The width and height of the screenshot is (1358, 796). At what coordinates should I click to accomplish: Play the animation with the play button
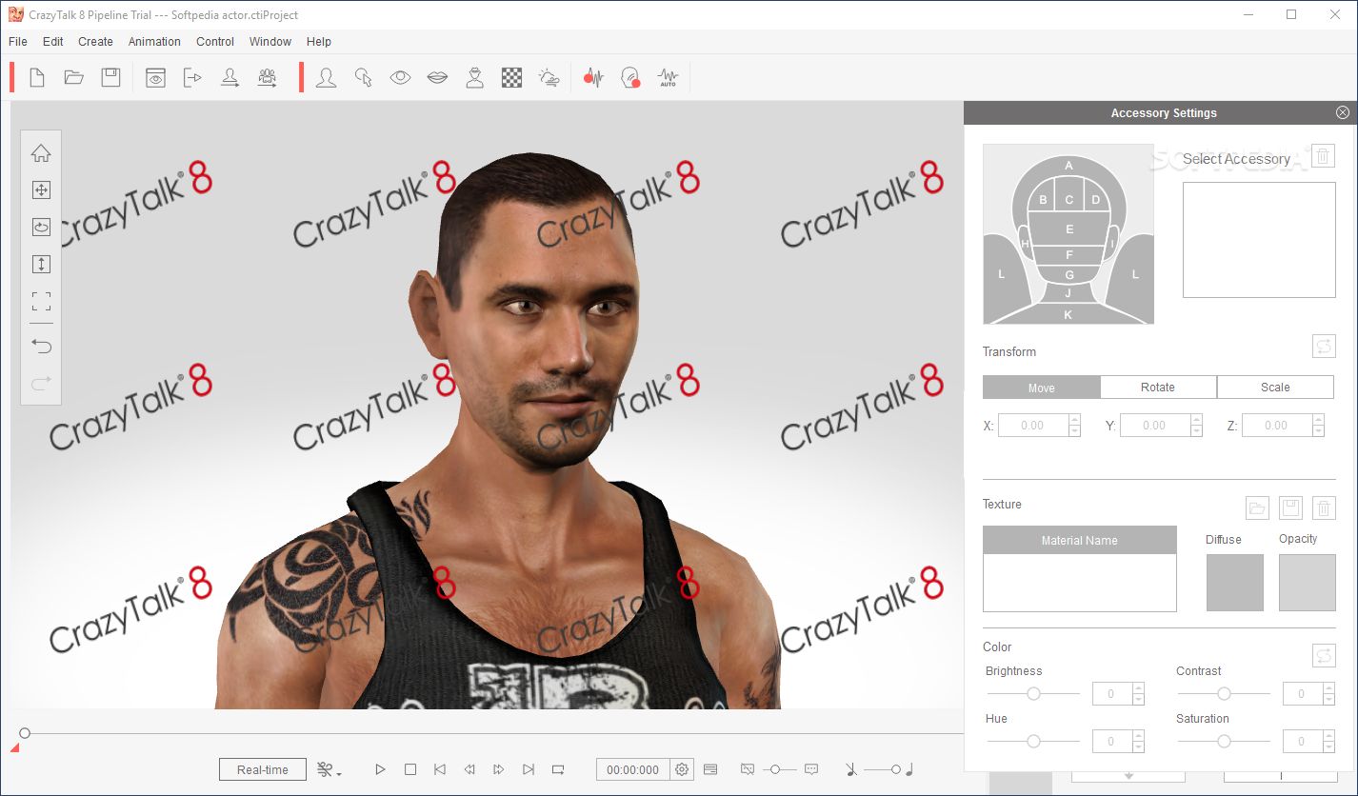click(380, 769)
